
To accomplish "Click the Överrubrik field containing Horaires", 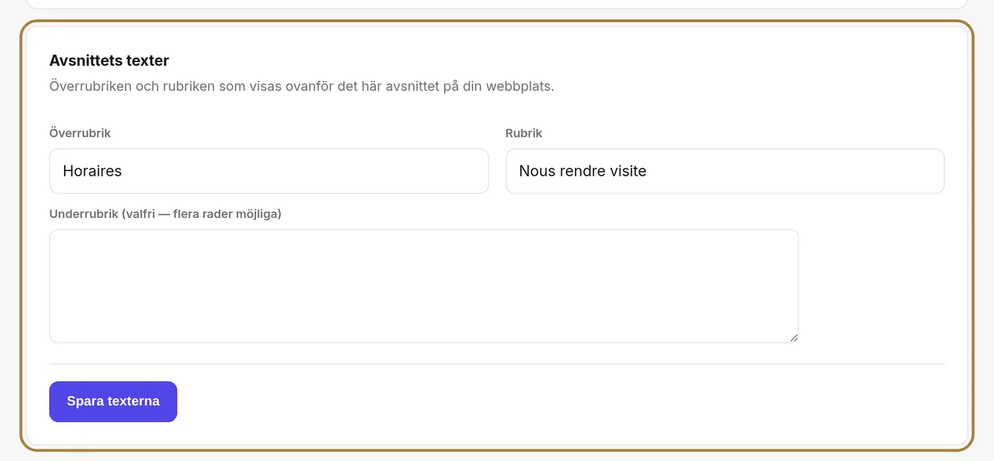I will pos(269,171).
